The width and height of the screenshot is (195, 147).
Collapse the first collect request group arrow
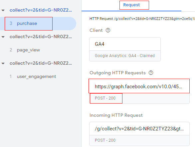[3, 10]
